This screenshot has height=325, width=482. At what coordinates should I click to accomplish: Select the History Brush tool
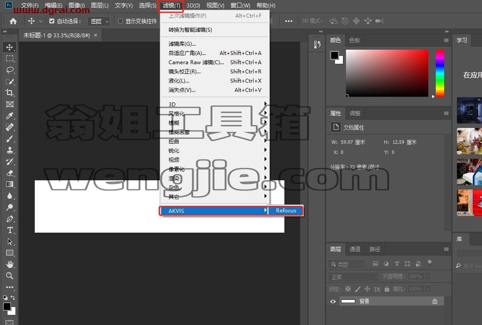10,161
